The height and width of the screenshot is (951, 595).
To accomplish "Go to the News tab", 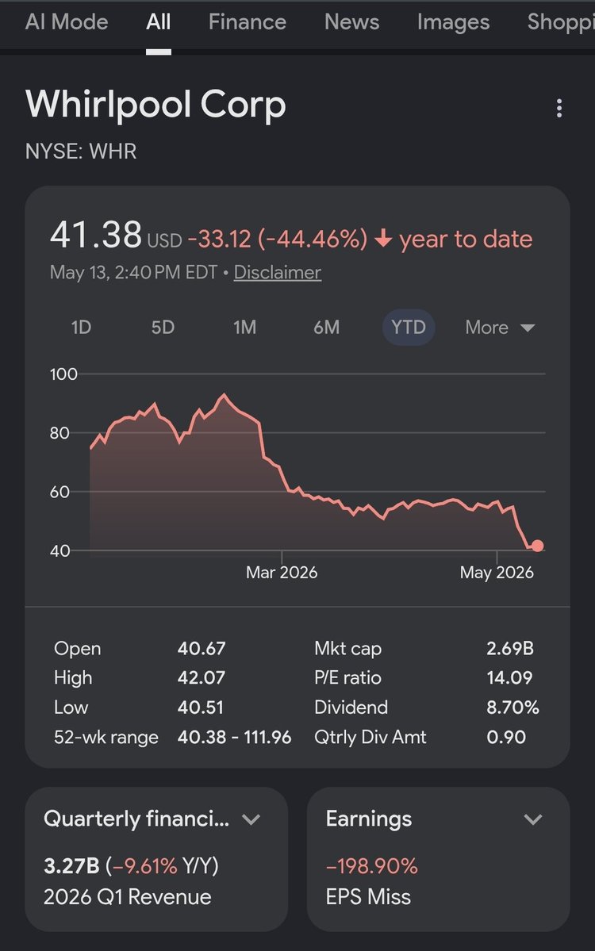I will (x=351, y=22).
